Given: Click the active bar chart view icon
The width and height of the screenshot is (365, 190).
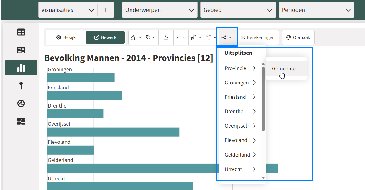Looking at the screenshot, I should (21, 67).
